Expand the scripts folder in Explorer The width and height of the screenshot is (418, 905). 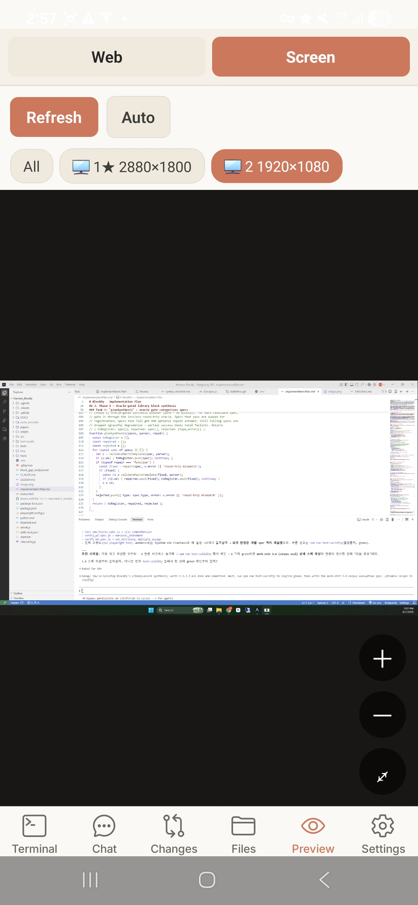(x=41, y=432)
